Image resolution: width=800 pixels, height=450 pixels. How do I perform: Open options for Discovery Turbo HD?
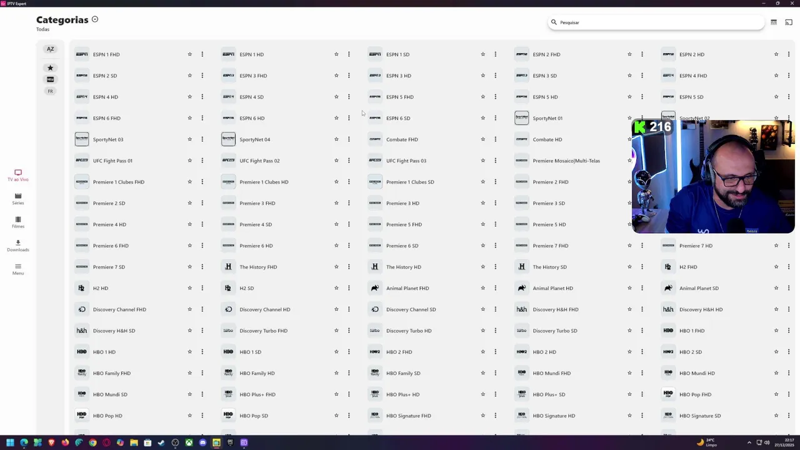coord(495,331)
